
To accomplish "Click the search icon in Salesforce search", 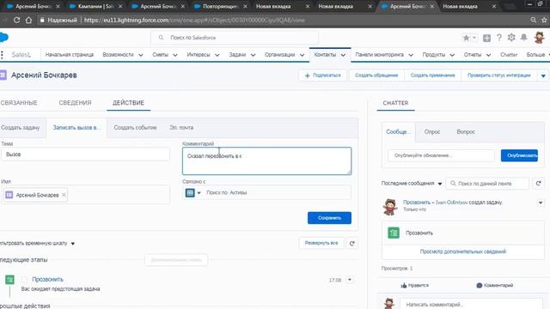I will click(161, 38).
